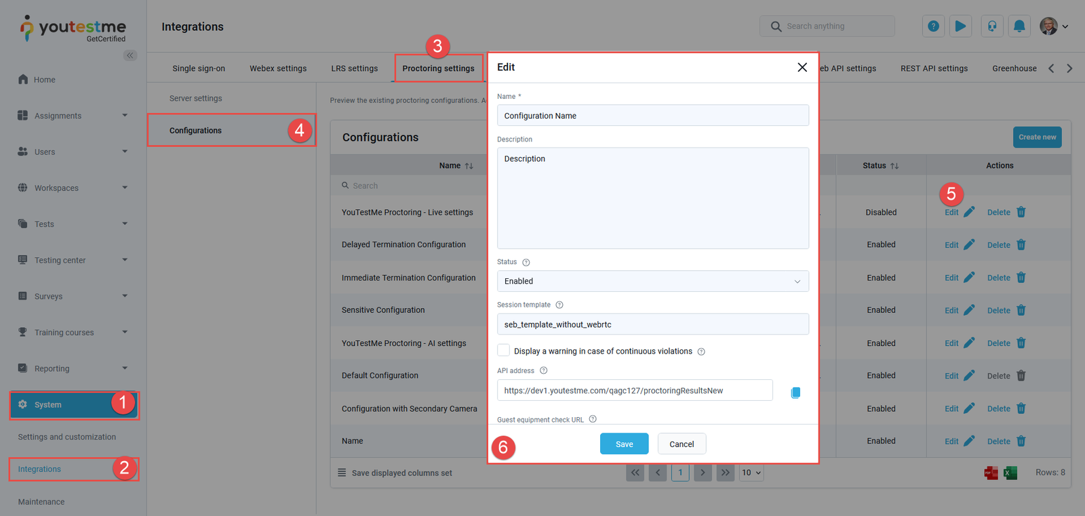
Task: Switch to the LRS settings tab
Action: (x=354, y=68)
